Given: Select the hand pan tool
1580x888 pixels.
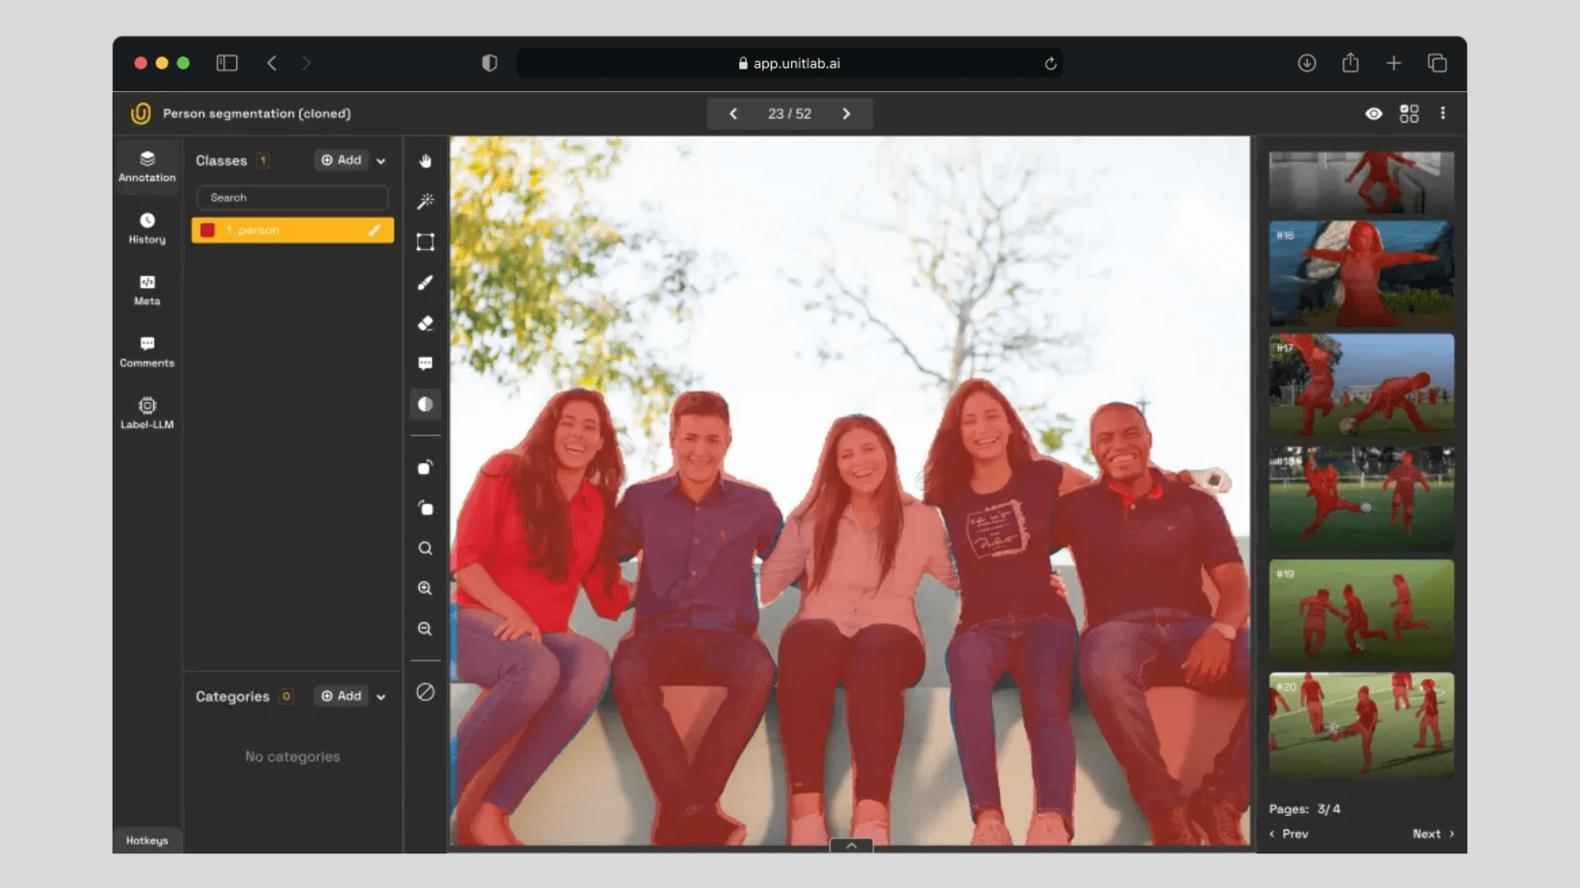Looking at the screenshot, I should [425, 161].
